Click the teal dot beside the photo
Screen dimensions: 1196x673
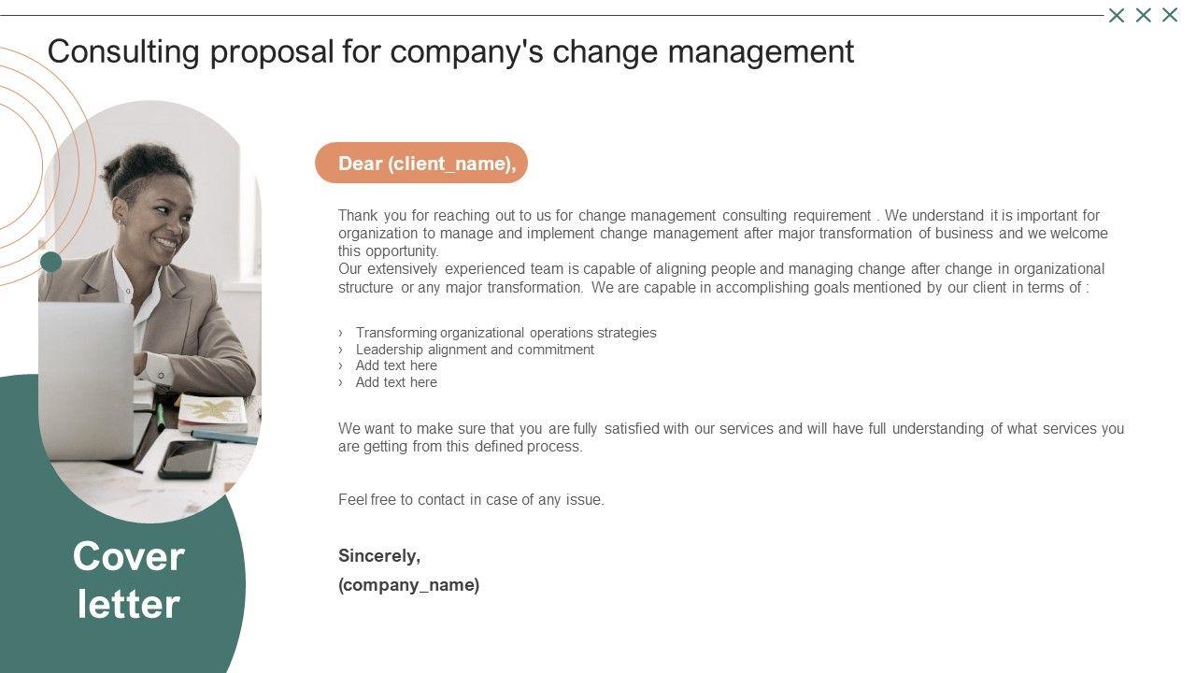(x=51, y=262)
